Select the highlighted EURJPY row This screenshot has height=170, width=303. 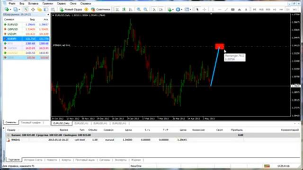(26, 39)
